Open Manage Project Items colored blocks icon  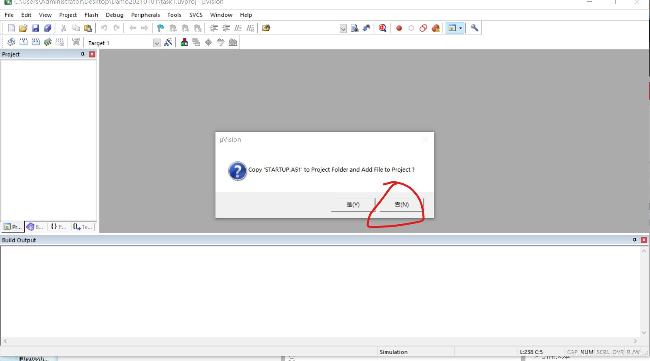tap(184, 42)
